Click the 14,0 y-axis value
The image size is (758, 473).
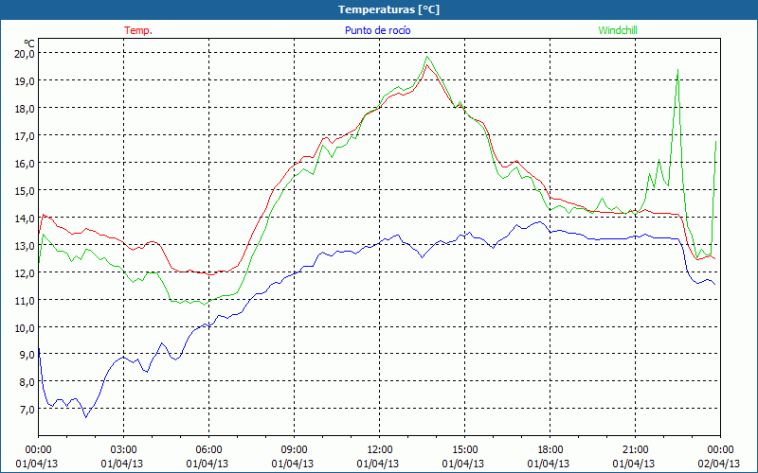25,219
